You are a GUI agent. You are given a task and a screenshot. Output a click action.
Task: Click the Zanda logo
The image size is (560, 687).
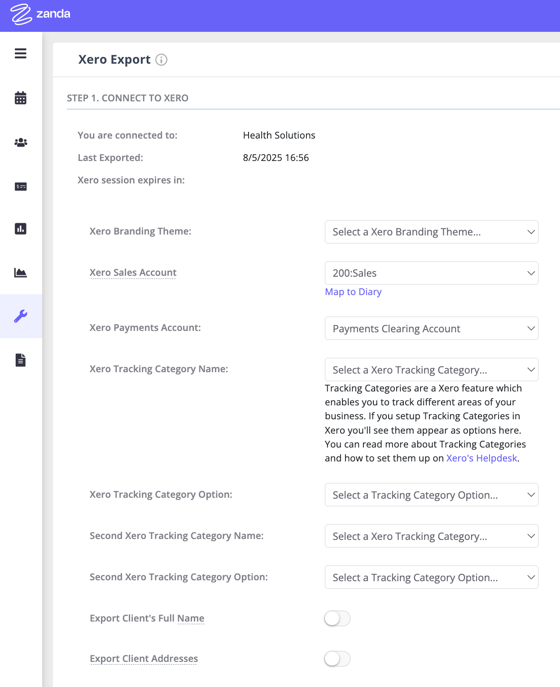point(40,14)
